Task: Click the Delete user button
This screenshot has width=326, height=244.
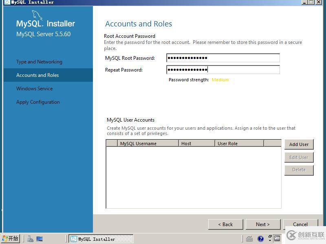Action: pyautogui.click(x=299, y=170)
